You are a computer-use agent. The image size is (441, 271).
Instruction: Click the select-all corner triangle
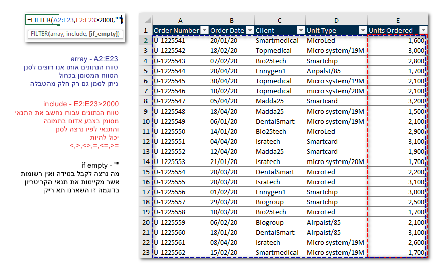tap(148, 20)
